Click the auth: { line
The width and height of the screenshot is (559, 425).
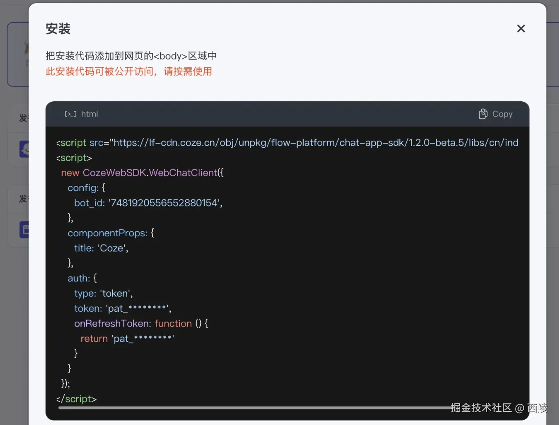[x=82, y=278]
